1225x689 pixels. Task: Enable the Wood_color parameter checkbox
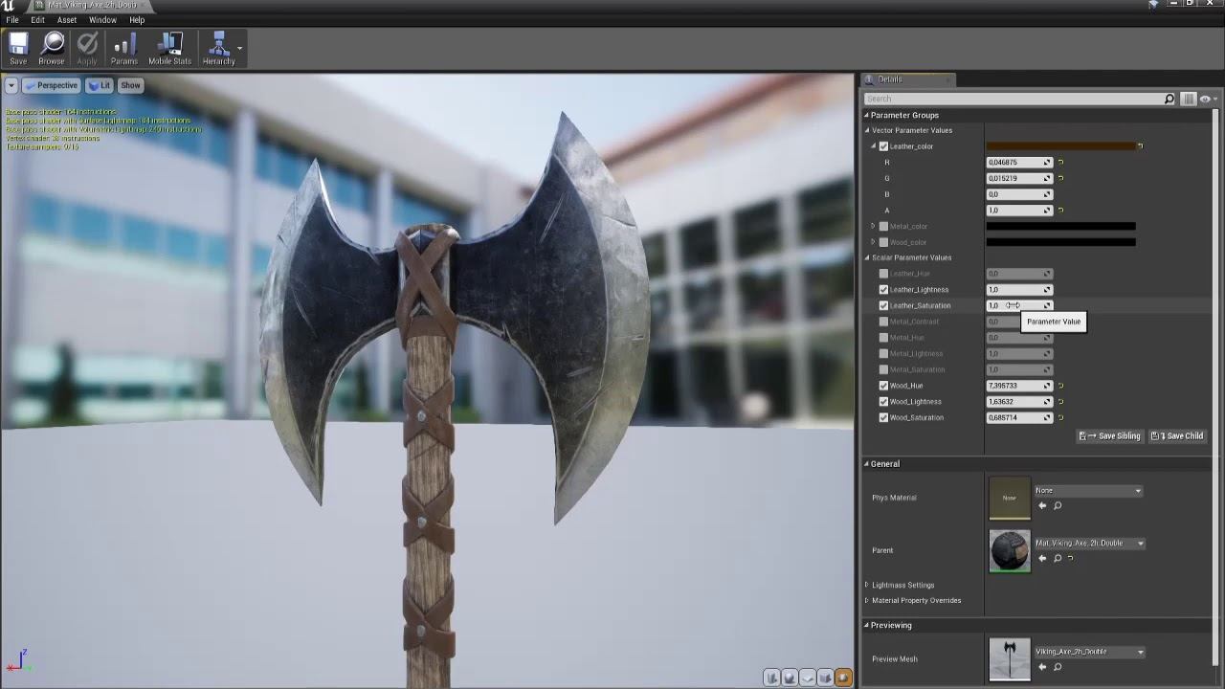pos(883,242)
